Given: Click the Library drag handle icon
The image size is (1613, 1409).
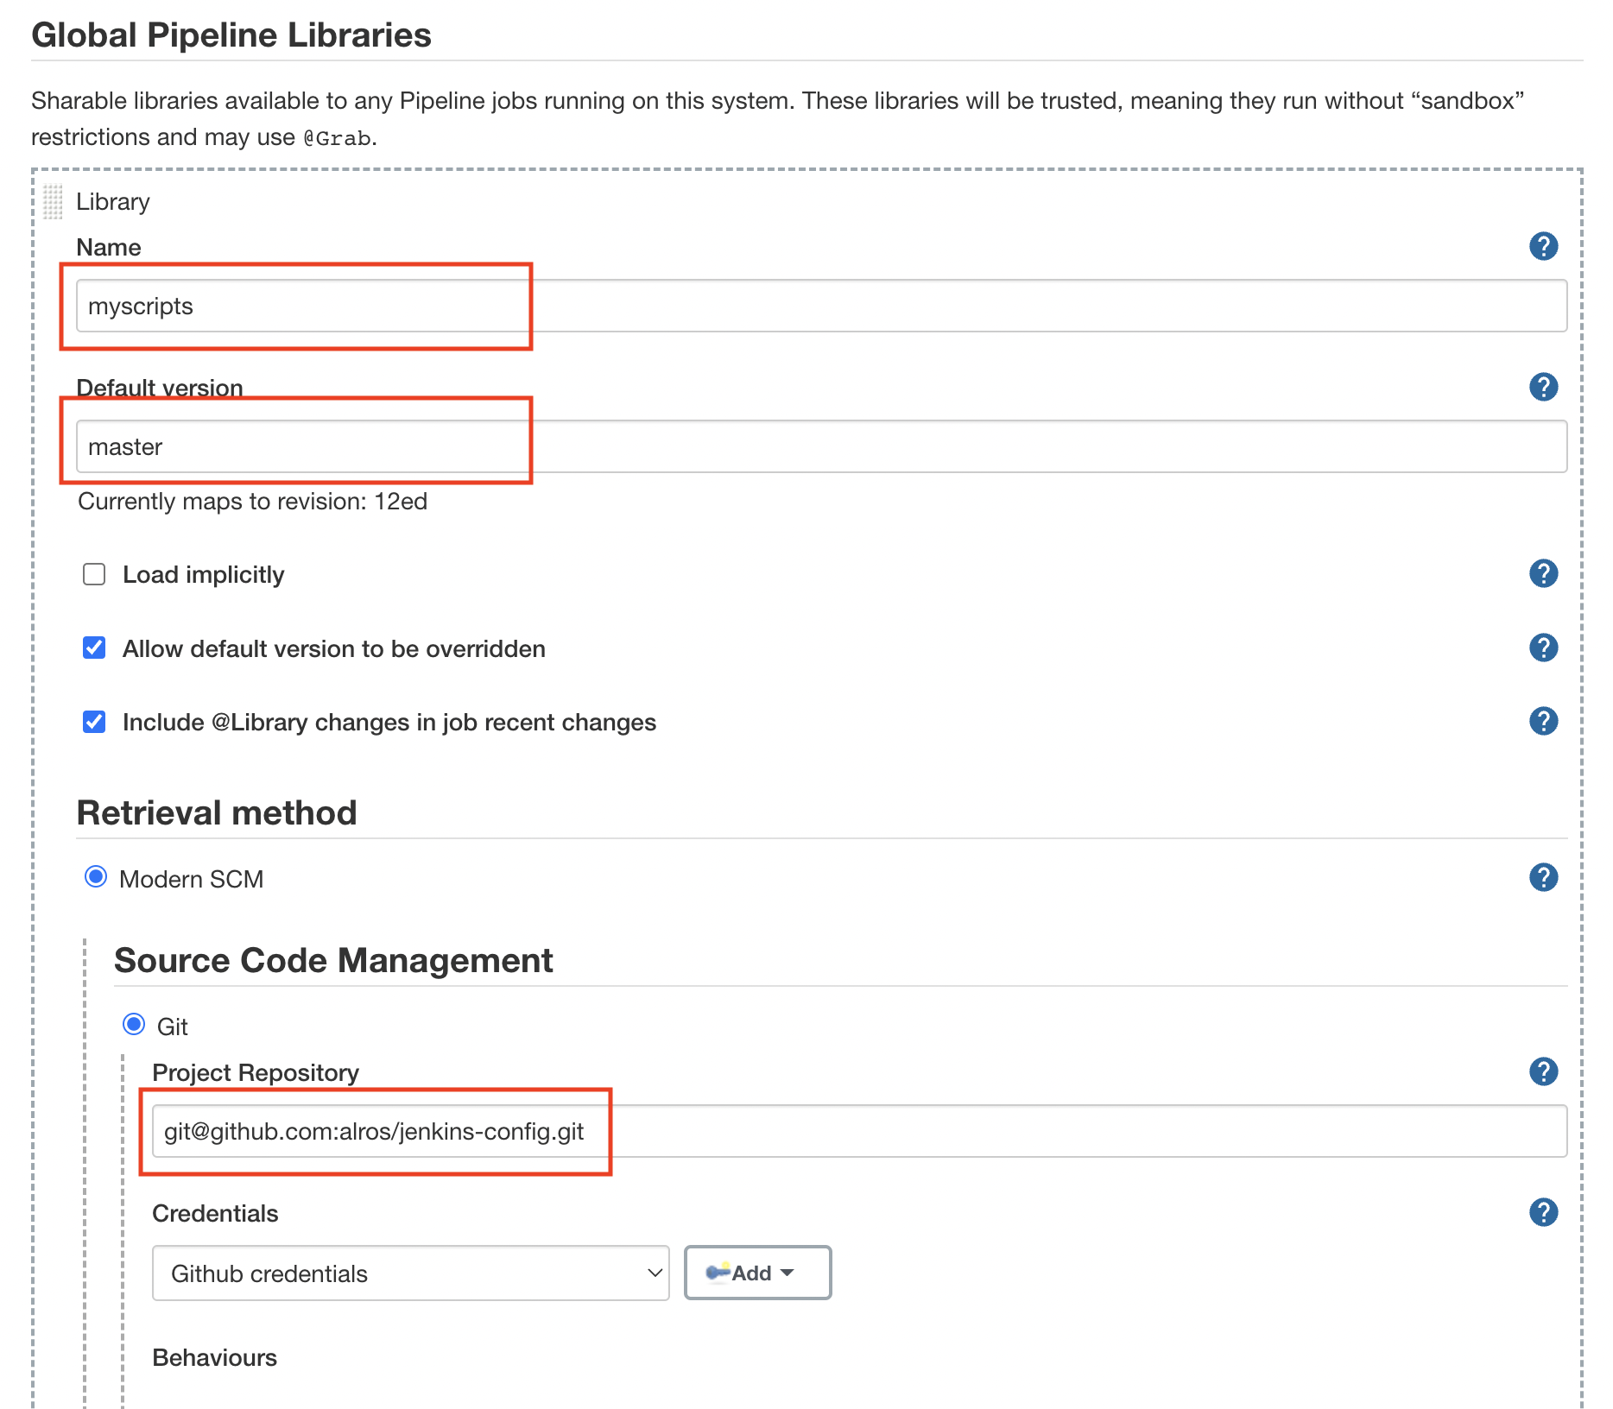Looking at the screenshot, I should 53,202.
